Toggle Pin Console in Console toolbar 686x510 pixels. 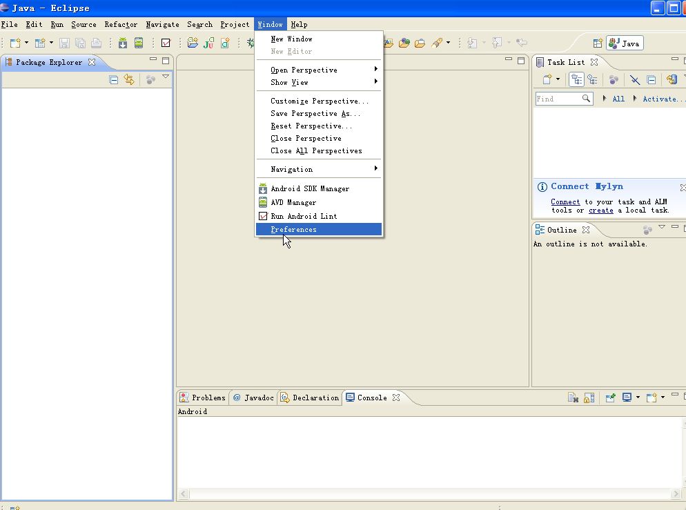pos(610,398)
